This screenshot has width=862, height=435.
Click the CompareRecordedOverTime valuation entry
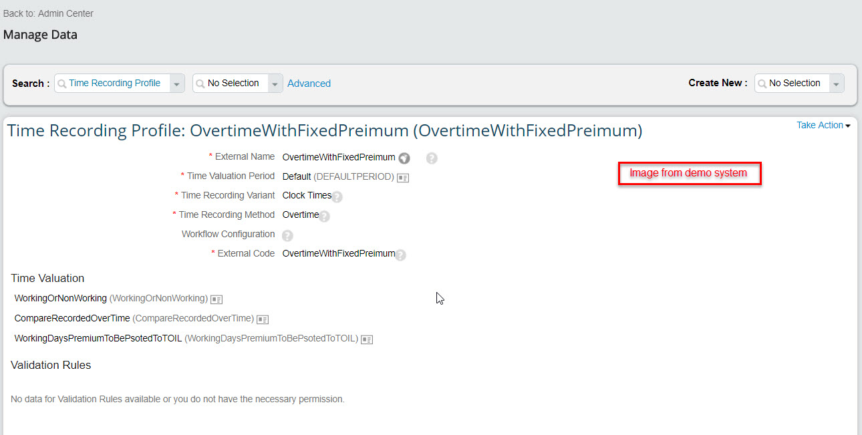134,318
